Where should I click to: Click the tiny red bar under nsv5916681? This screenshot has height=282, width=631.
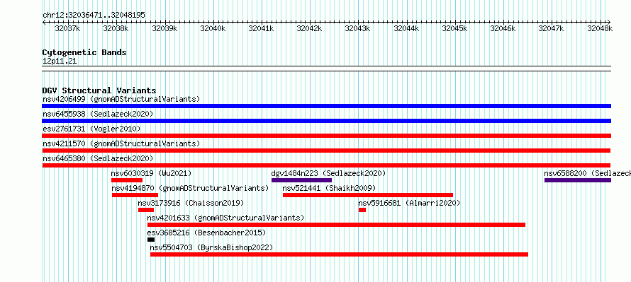362,210
